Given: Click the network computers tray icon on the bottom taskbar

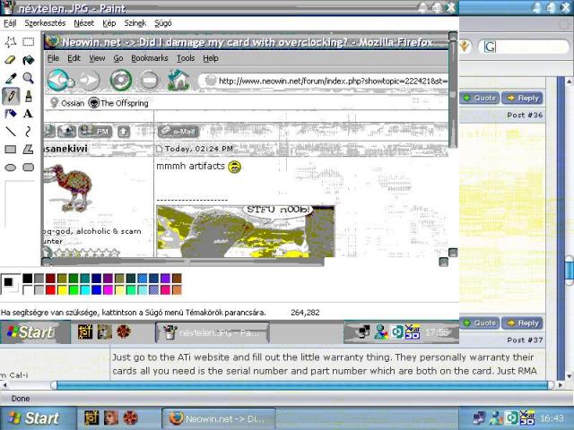Looking at the screenshot, I should coord(479,417).
